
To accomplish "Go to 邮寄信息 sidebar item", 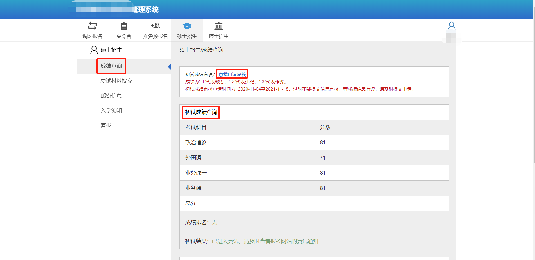I will (111, 96).
